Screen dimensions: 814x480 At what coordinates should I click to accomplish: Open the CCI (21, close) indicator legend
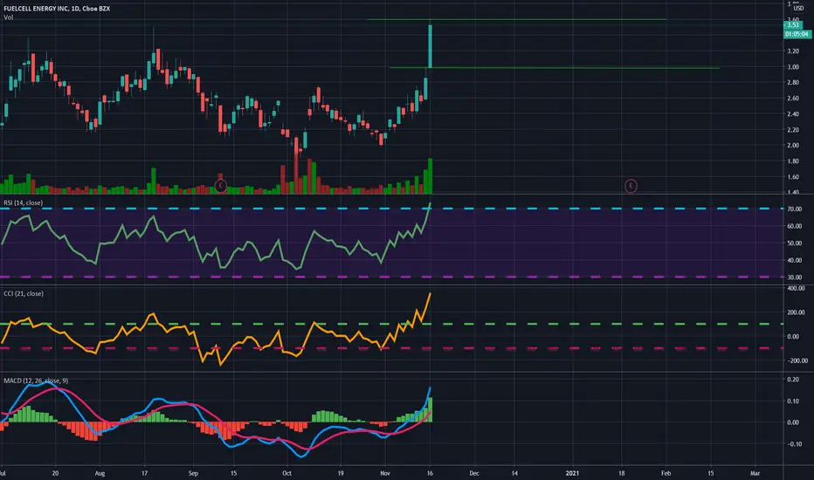click(24, 293)
